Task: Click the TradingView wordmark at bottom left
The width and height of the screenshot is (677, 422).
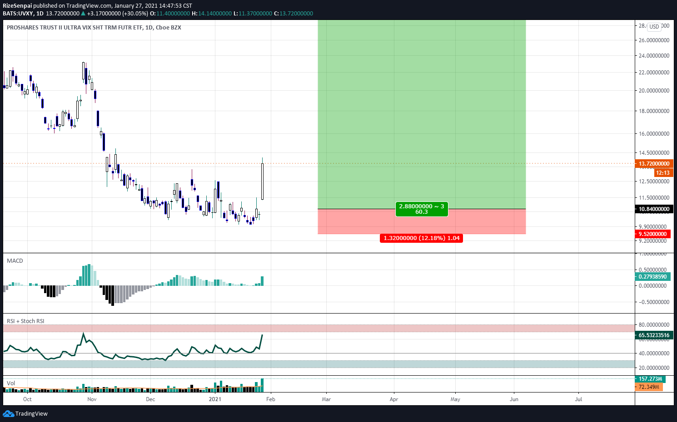Action: click(31, 414)
